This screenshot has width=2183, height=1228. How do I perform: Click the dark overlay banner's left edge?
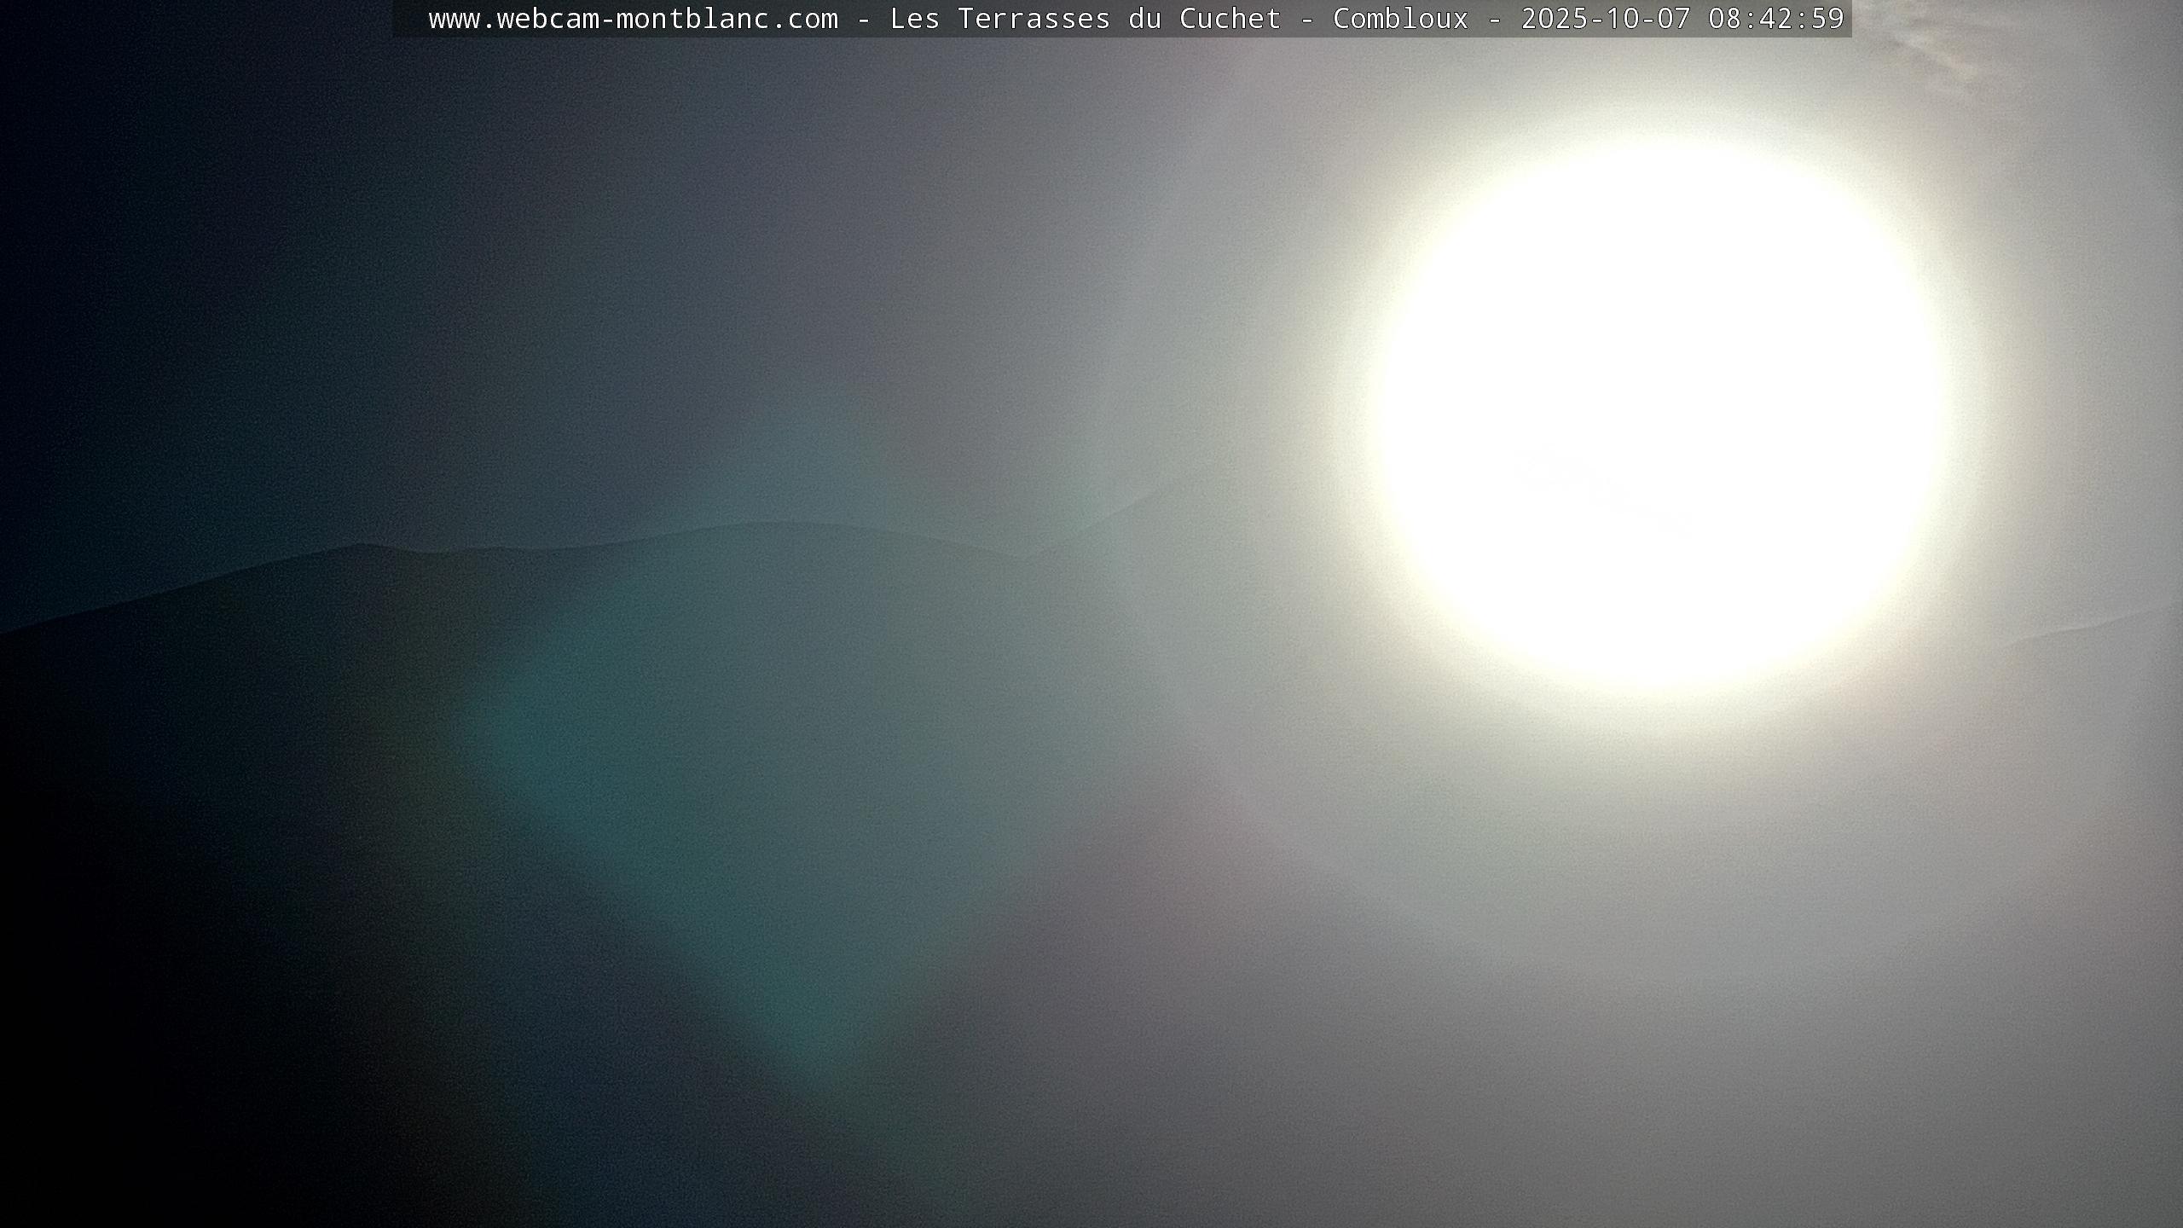401,19
